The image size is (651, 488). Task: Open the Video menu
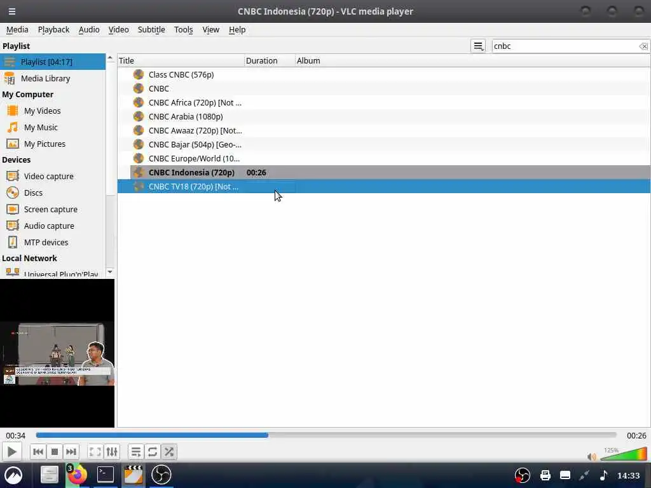tap(118, 30)
